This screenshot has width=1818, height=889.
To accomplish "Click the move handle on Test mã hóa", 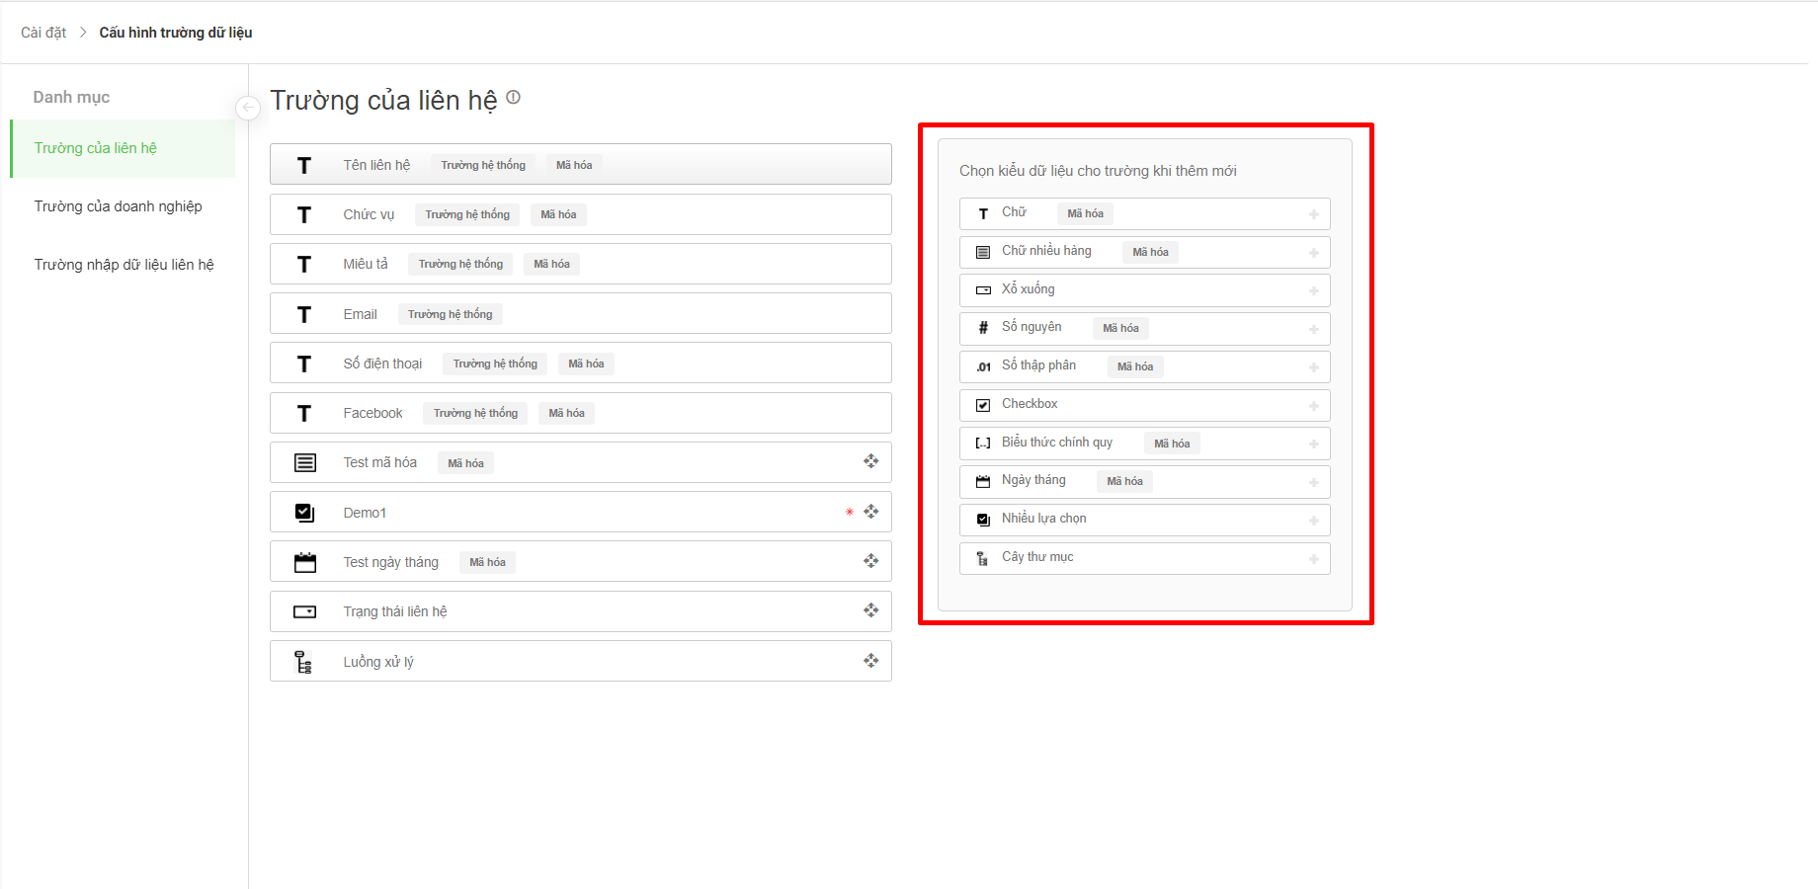I will (870, 461).
